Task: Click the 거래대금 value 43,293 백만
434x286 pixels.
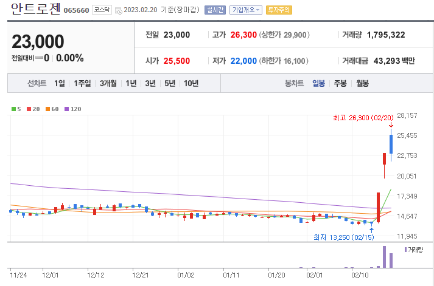Action: pyautogui.click(x=394, y=61)
